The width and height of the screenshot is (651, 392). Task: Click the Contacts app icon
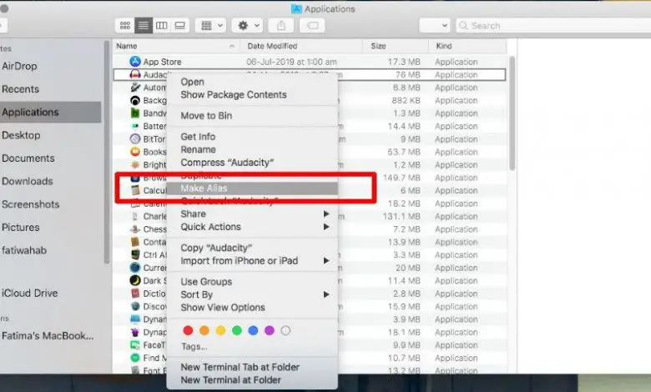[x=135, y=242]
